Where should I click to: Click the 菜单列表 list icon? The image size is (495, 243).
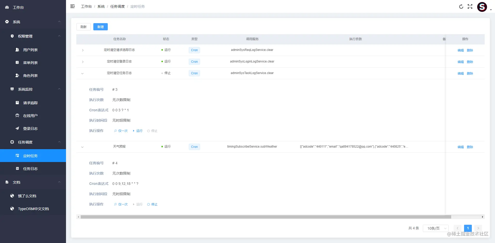pyautogui.click(x=17, y=62)
